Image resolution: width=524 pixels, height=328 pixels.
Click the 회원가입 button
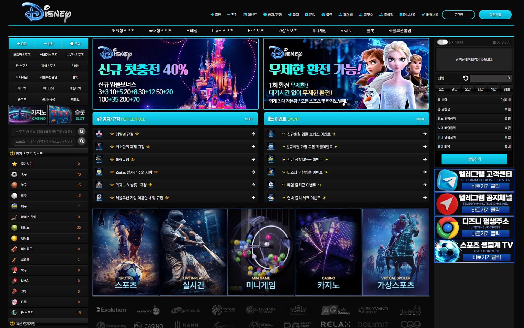(495, 15)
